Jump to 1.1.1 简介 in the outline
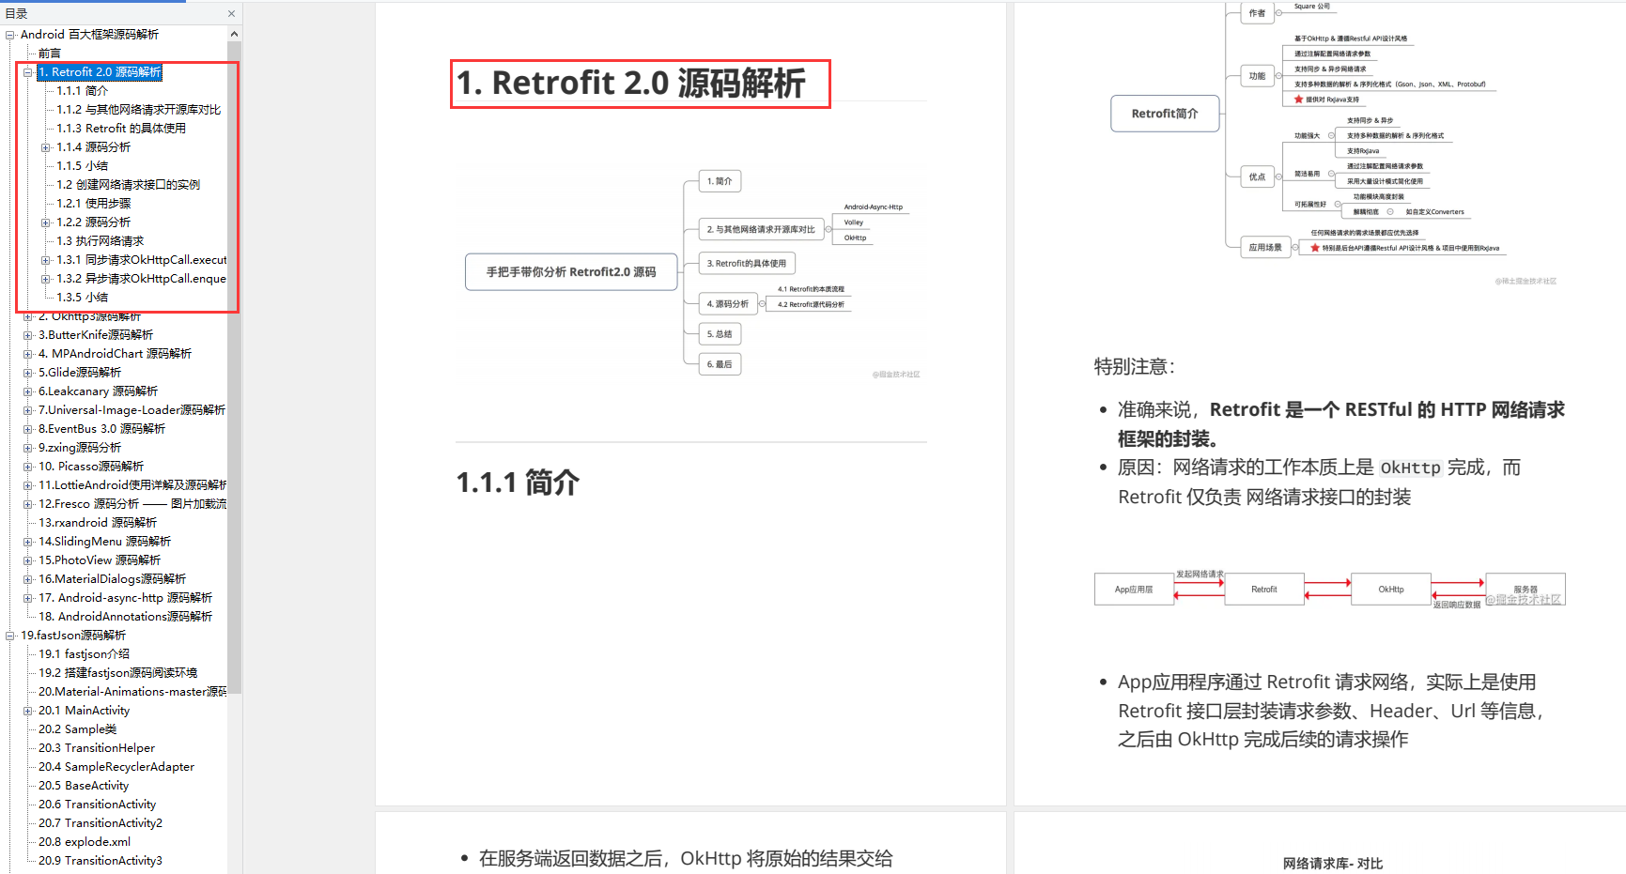Viewport: 1626px width, 874px height. [x=83, y=91]
